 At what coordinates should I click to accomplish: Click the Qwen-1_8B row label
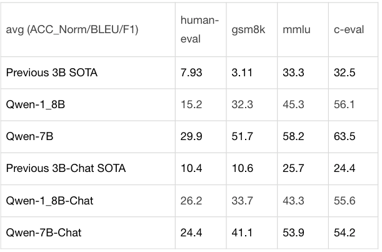coord(36,104)
